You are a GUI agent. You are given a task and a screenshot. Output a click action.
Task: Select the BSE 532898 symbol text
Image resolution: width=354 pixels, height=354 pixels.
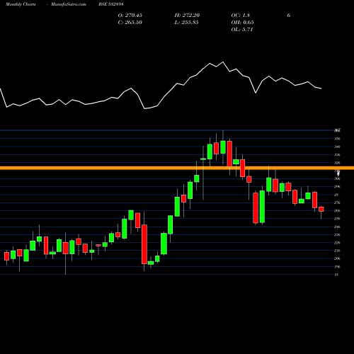point(111,4)
